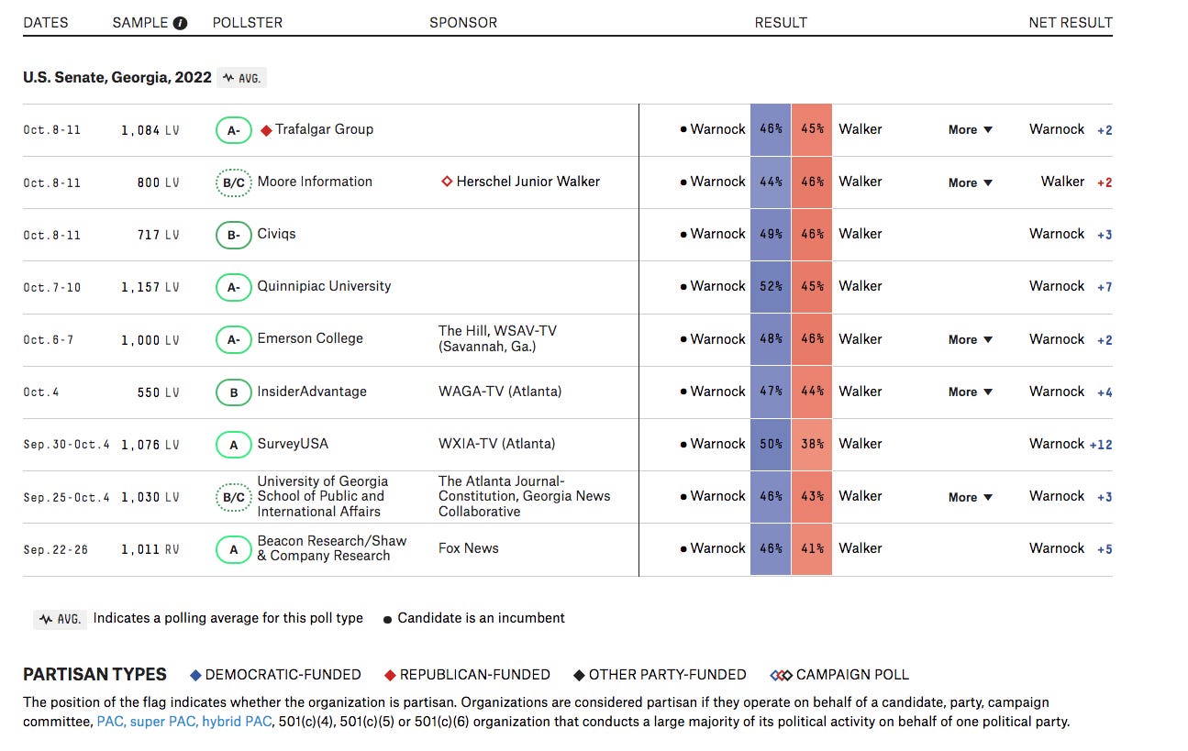Open the SurveyUSA pollster link
Image resolution: width=1188 pixels, height=751 pixels.
pos(293,444)
